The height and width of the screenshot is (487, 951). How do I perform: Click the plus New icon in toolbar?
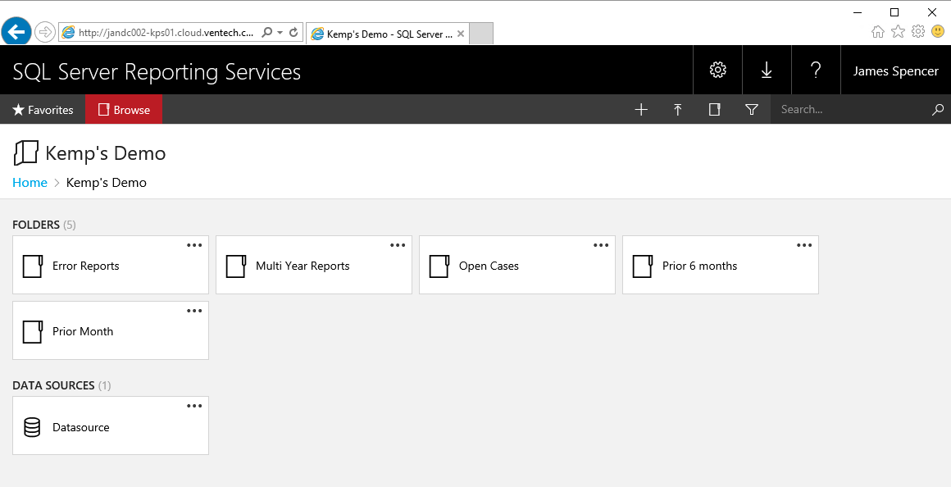click(x=641, y=110)
